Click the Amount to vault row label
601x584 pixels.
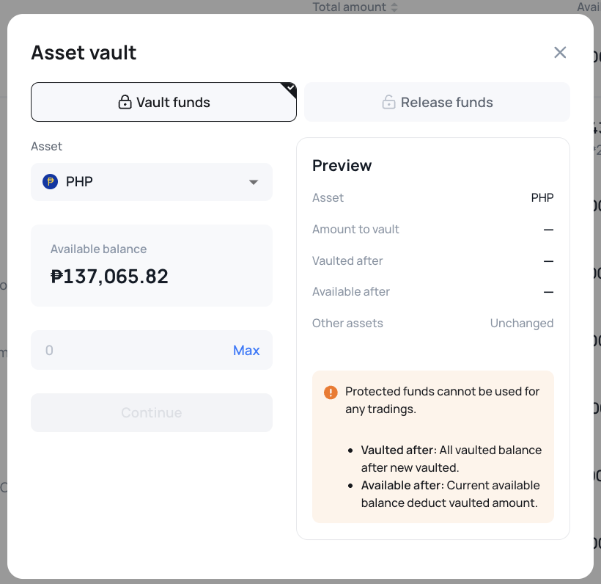coord(355,229)
